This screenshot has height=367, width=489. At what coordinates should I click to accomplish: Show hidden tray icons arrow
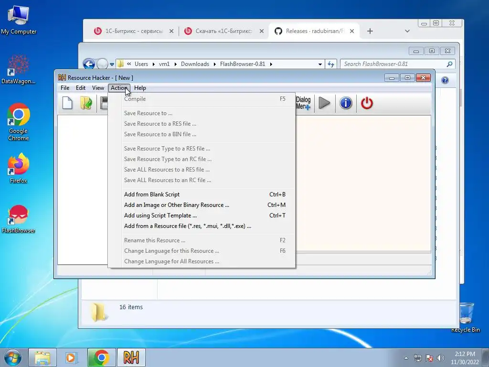click(x=406, y=358)
